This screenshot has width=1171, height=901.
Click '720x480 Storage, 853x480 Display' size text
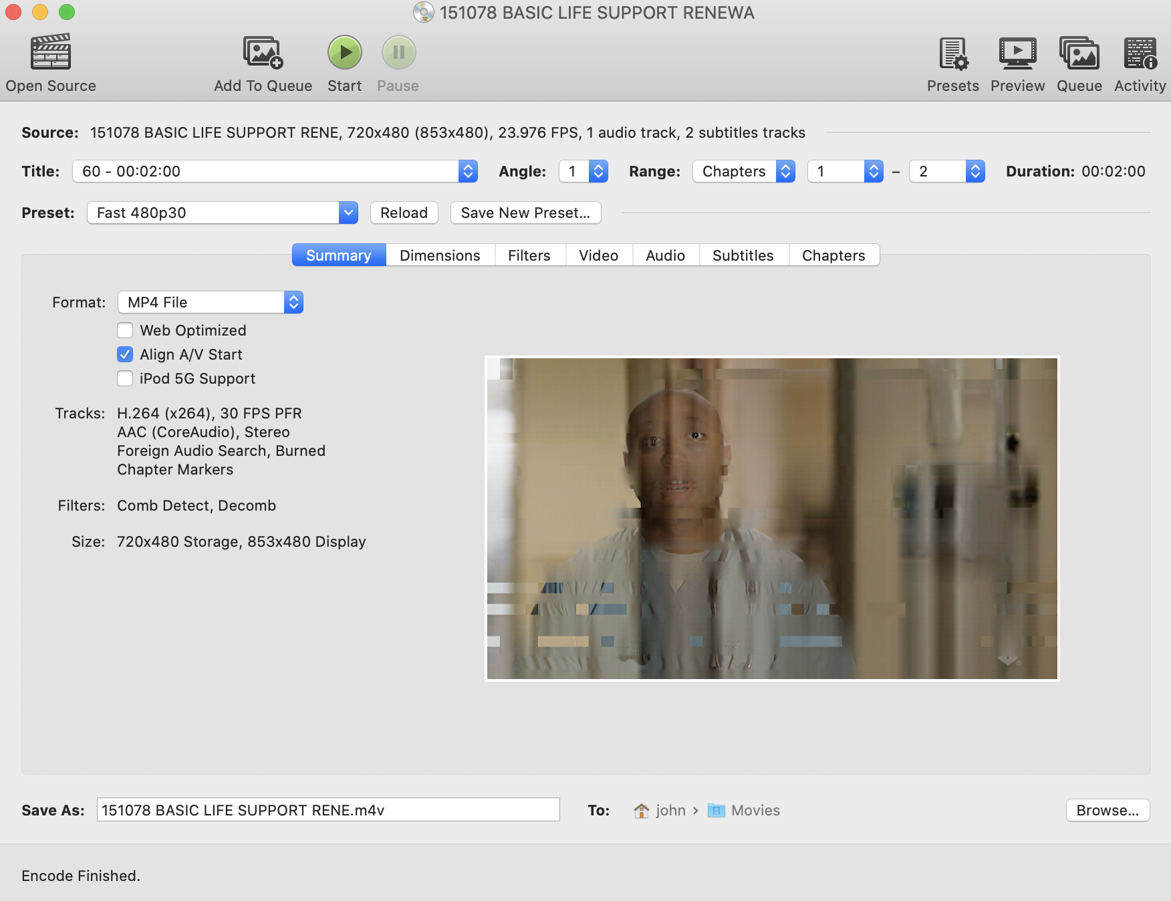coord(241,541)
